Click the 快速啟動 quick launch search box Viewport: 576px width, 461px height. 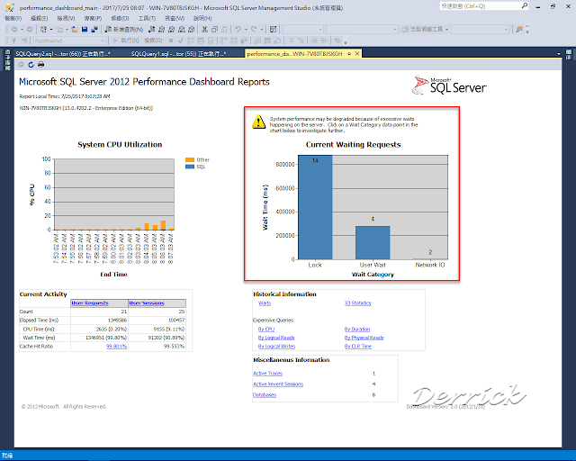[484, 6]
